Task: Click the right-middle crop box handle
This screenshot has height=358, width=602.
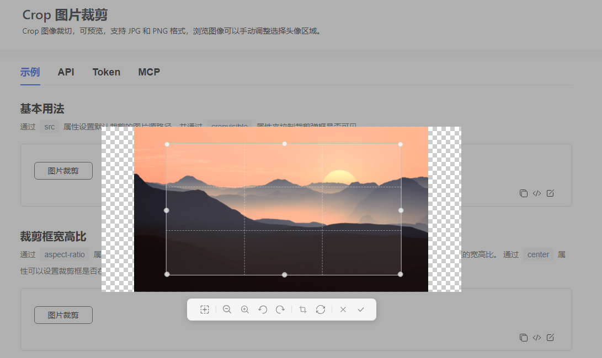Action: tap(401, 210)
